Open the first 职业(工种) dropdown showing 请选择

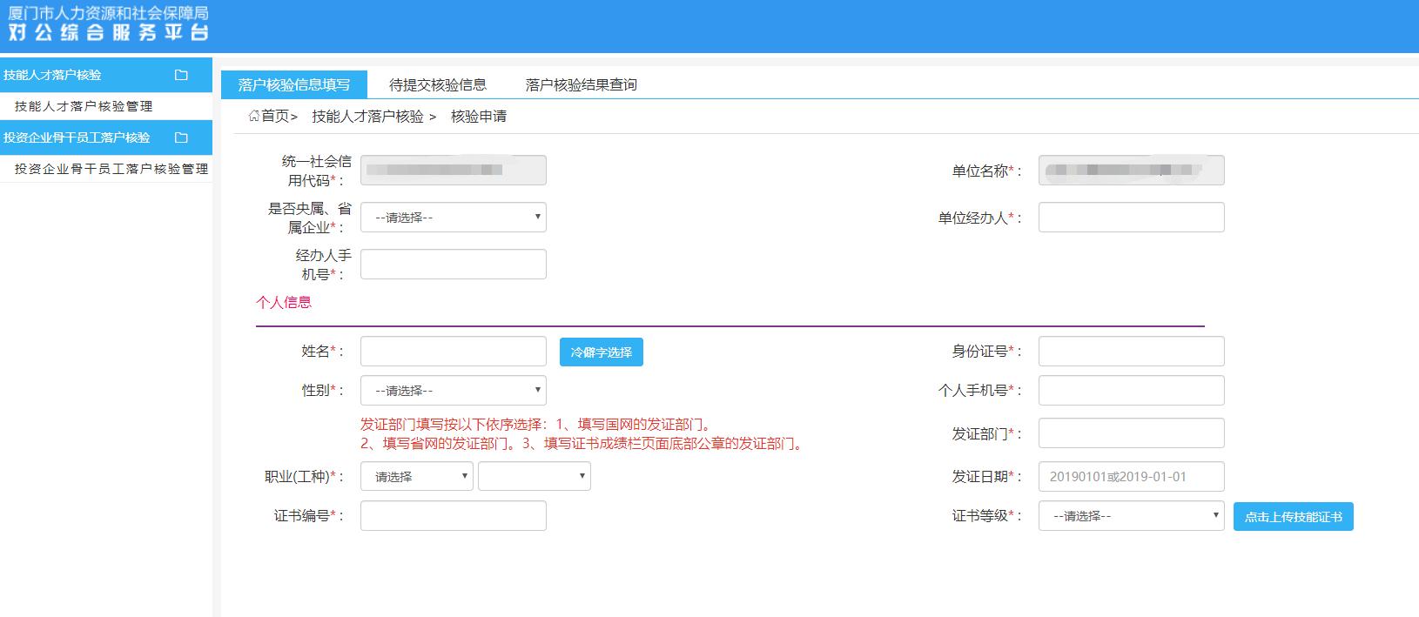pos(417,476)
